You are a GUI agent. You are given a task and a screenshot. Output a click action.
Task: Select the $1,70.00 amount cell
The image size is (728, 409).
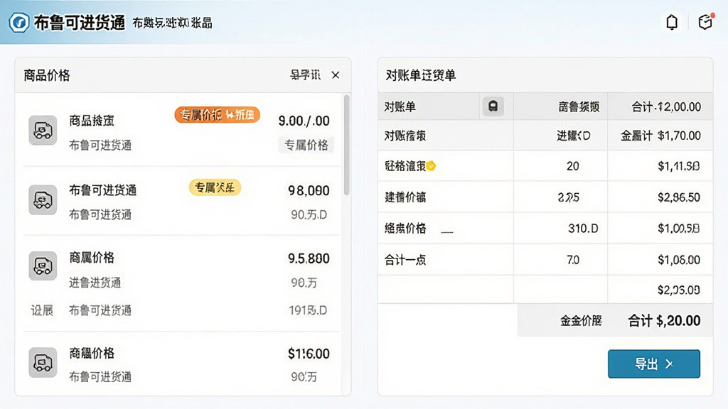point(660,136)
